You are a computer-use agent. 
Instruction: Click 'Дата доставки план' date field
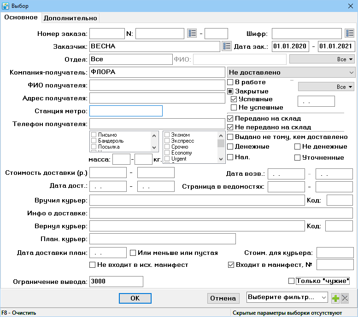[108, 253]
